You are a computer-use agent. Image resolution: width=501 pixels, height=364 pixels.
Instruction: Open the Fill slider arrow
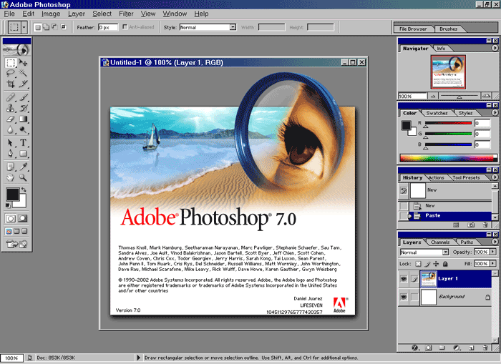pyautogui.click(x=493, y=263)
